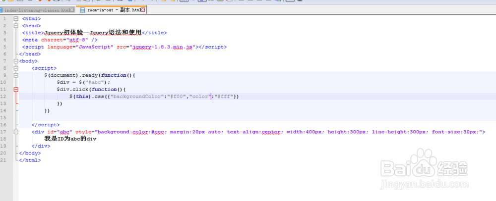Collapse the red $div.click fold on line 11
This screenshot has height=201, width=496.
(x=16, y=89)
